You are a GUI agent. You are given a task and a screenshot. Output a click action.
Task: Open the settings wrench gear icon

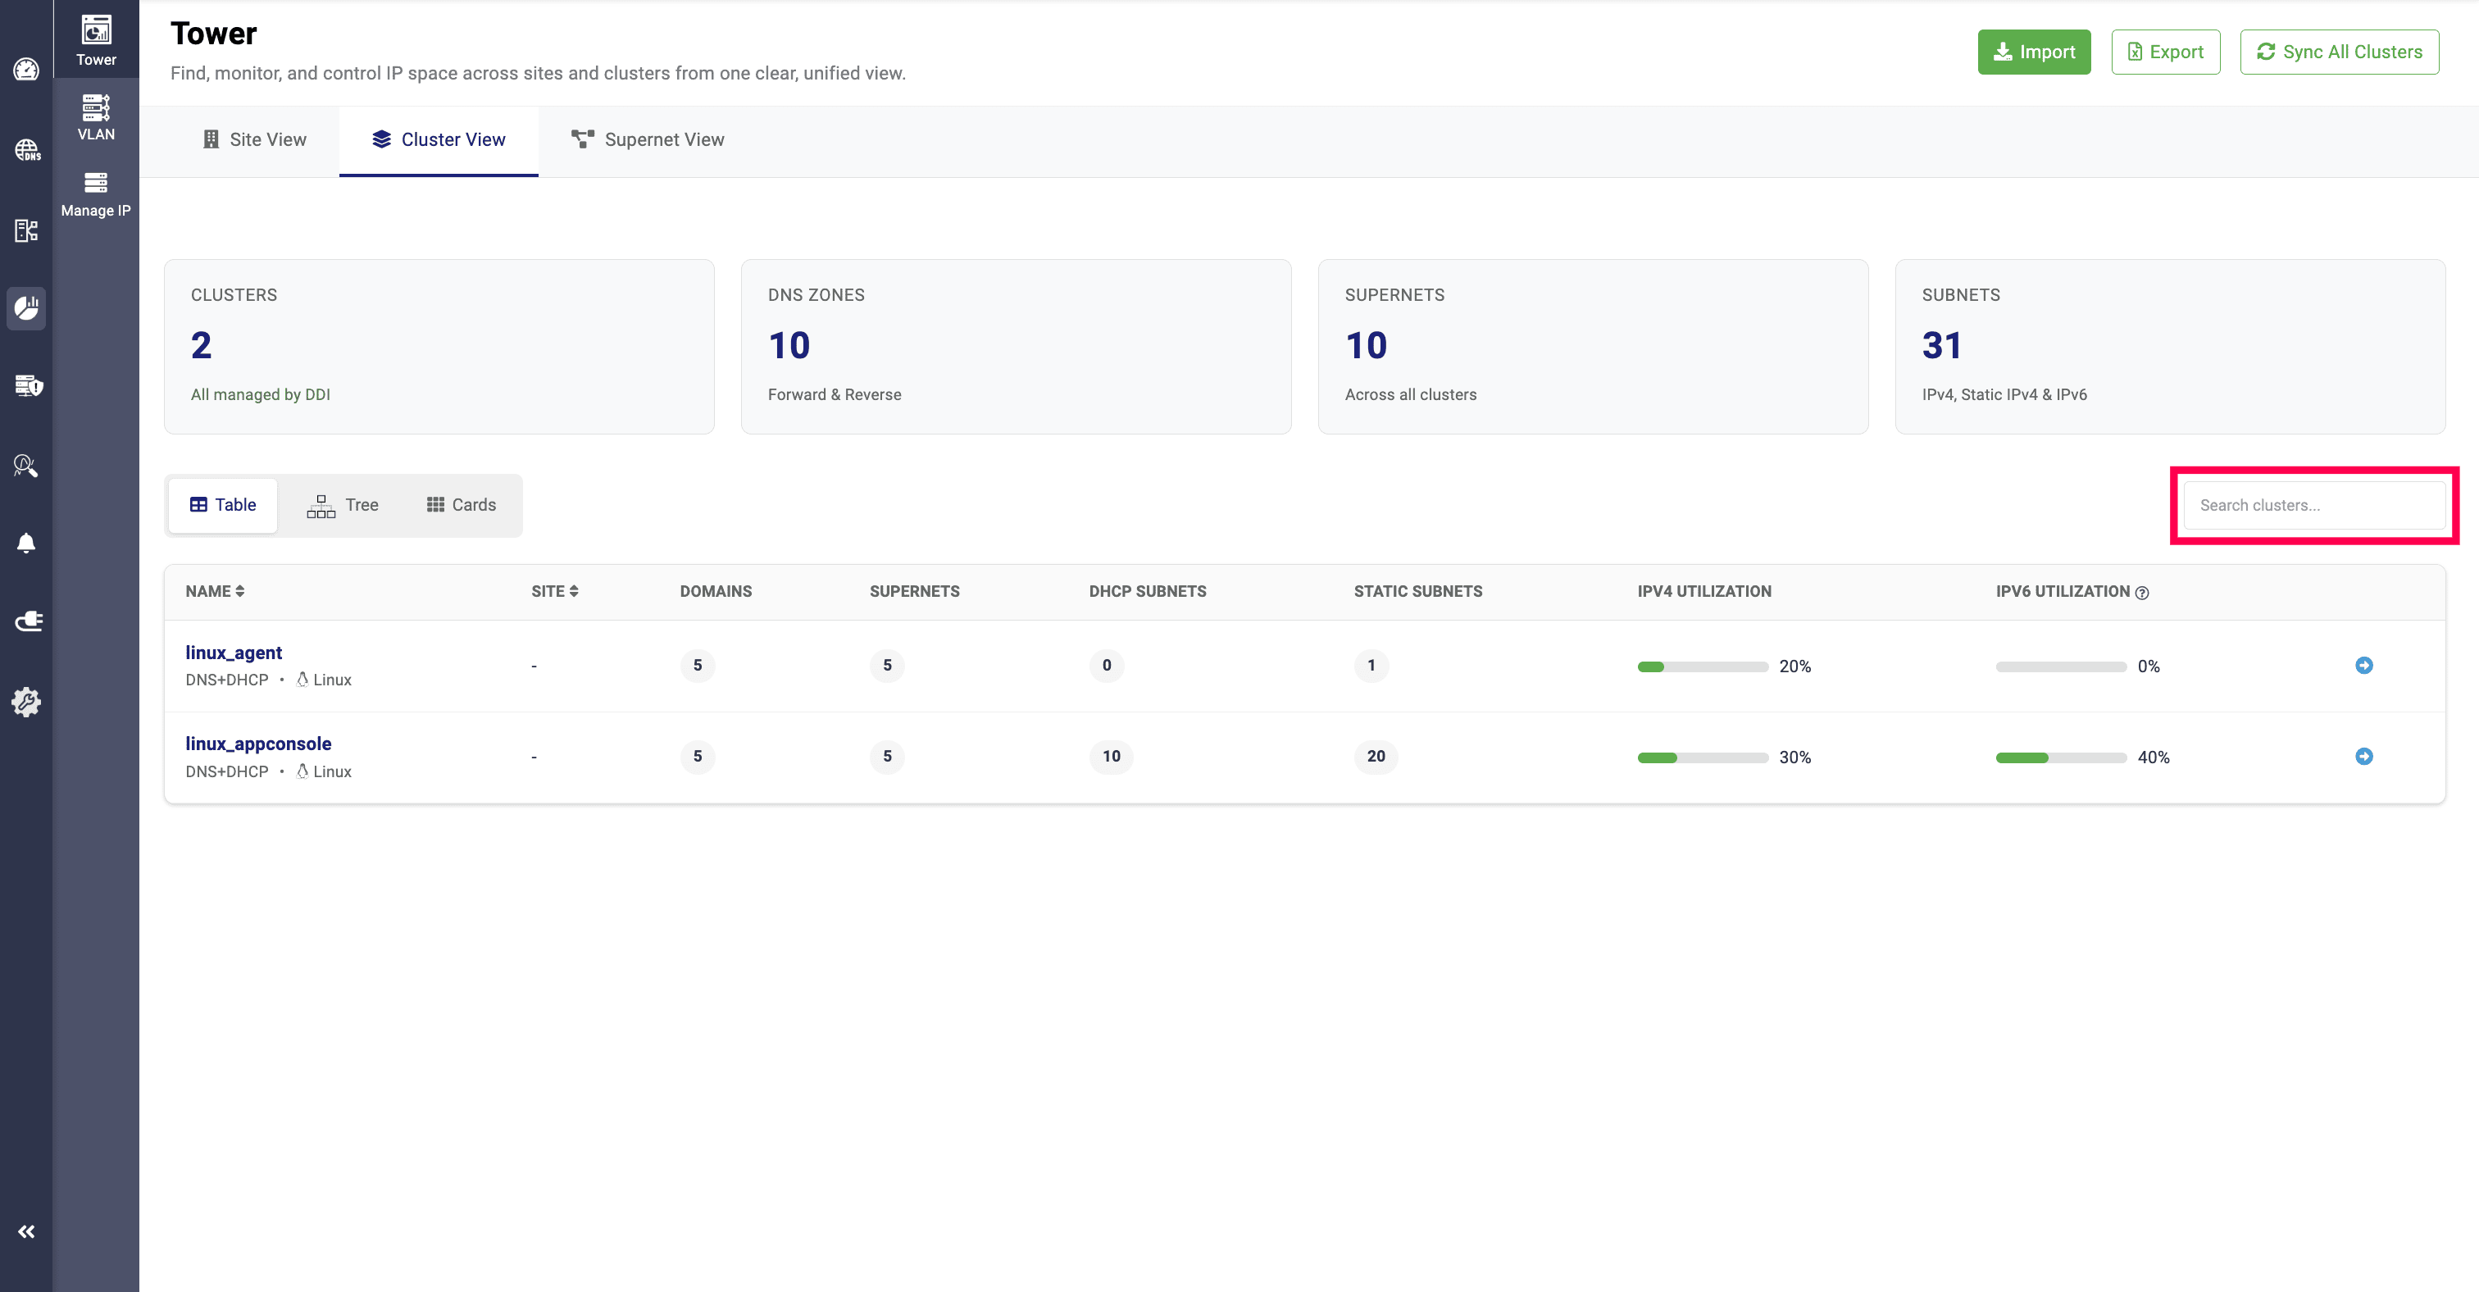pyautogui.click(x=26, y=701)
